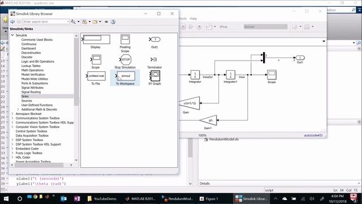Image resolution: width=362 pixels, height=204 pixels.
Task: Click the Stop simulation toolbar button
Action: coord(199,27)
